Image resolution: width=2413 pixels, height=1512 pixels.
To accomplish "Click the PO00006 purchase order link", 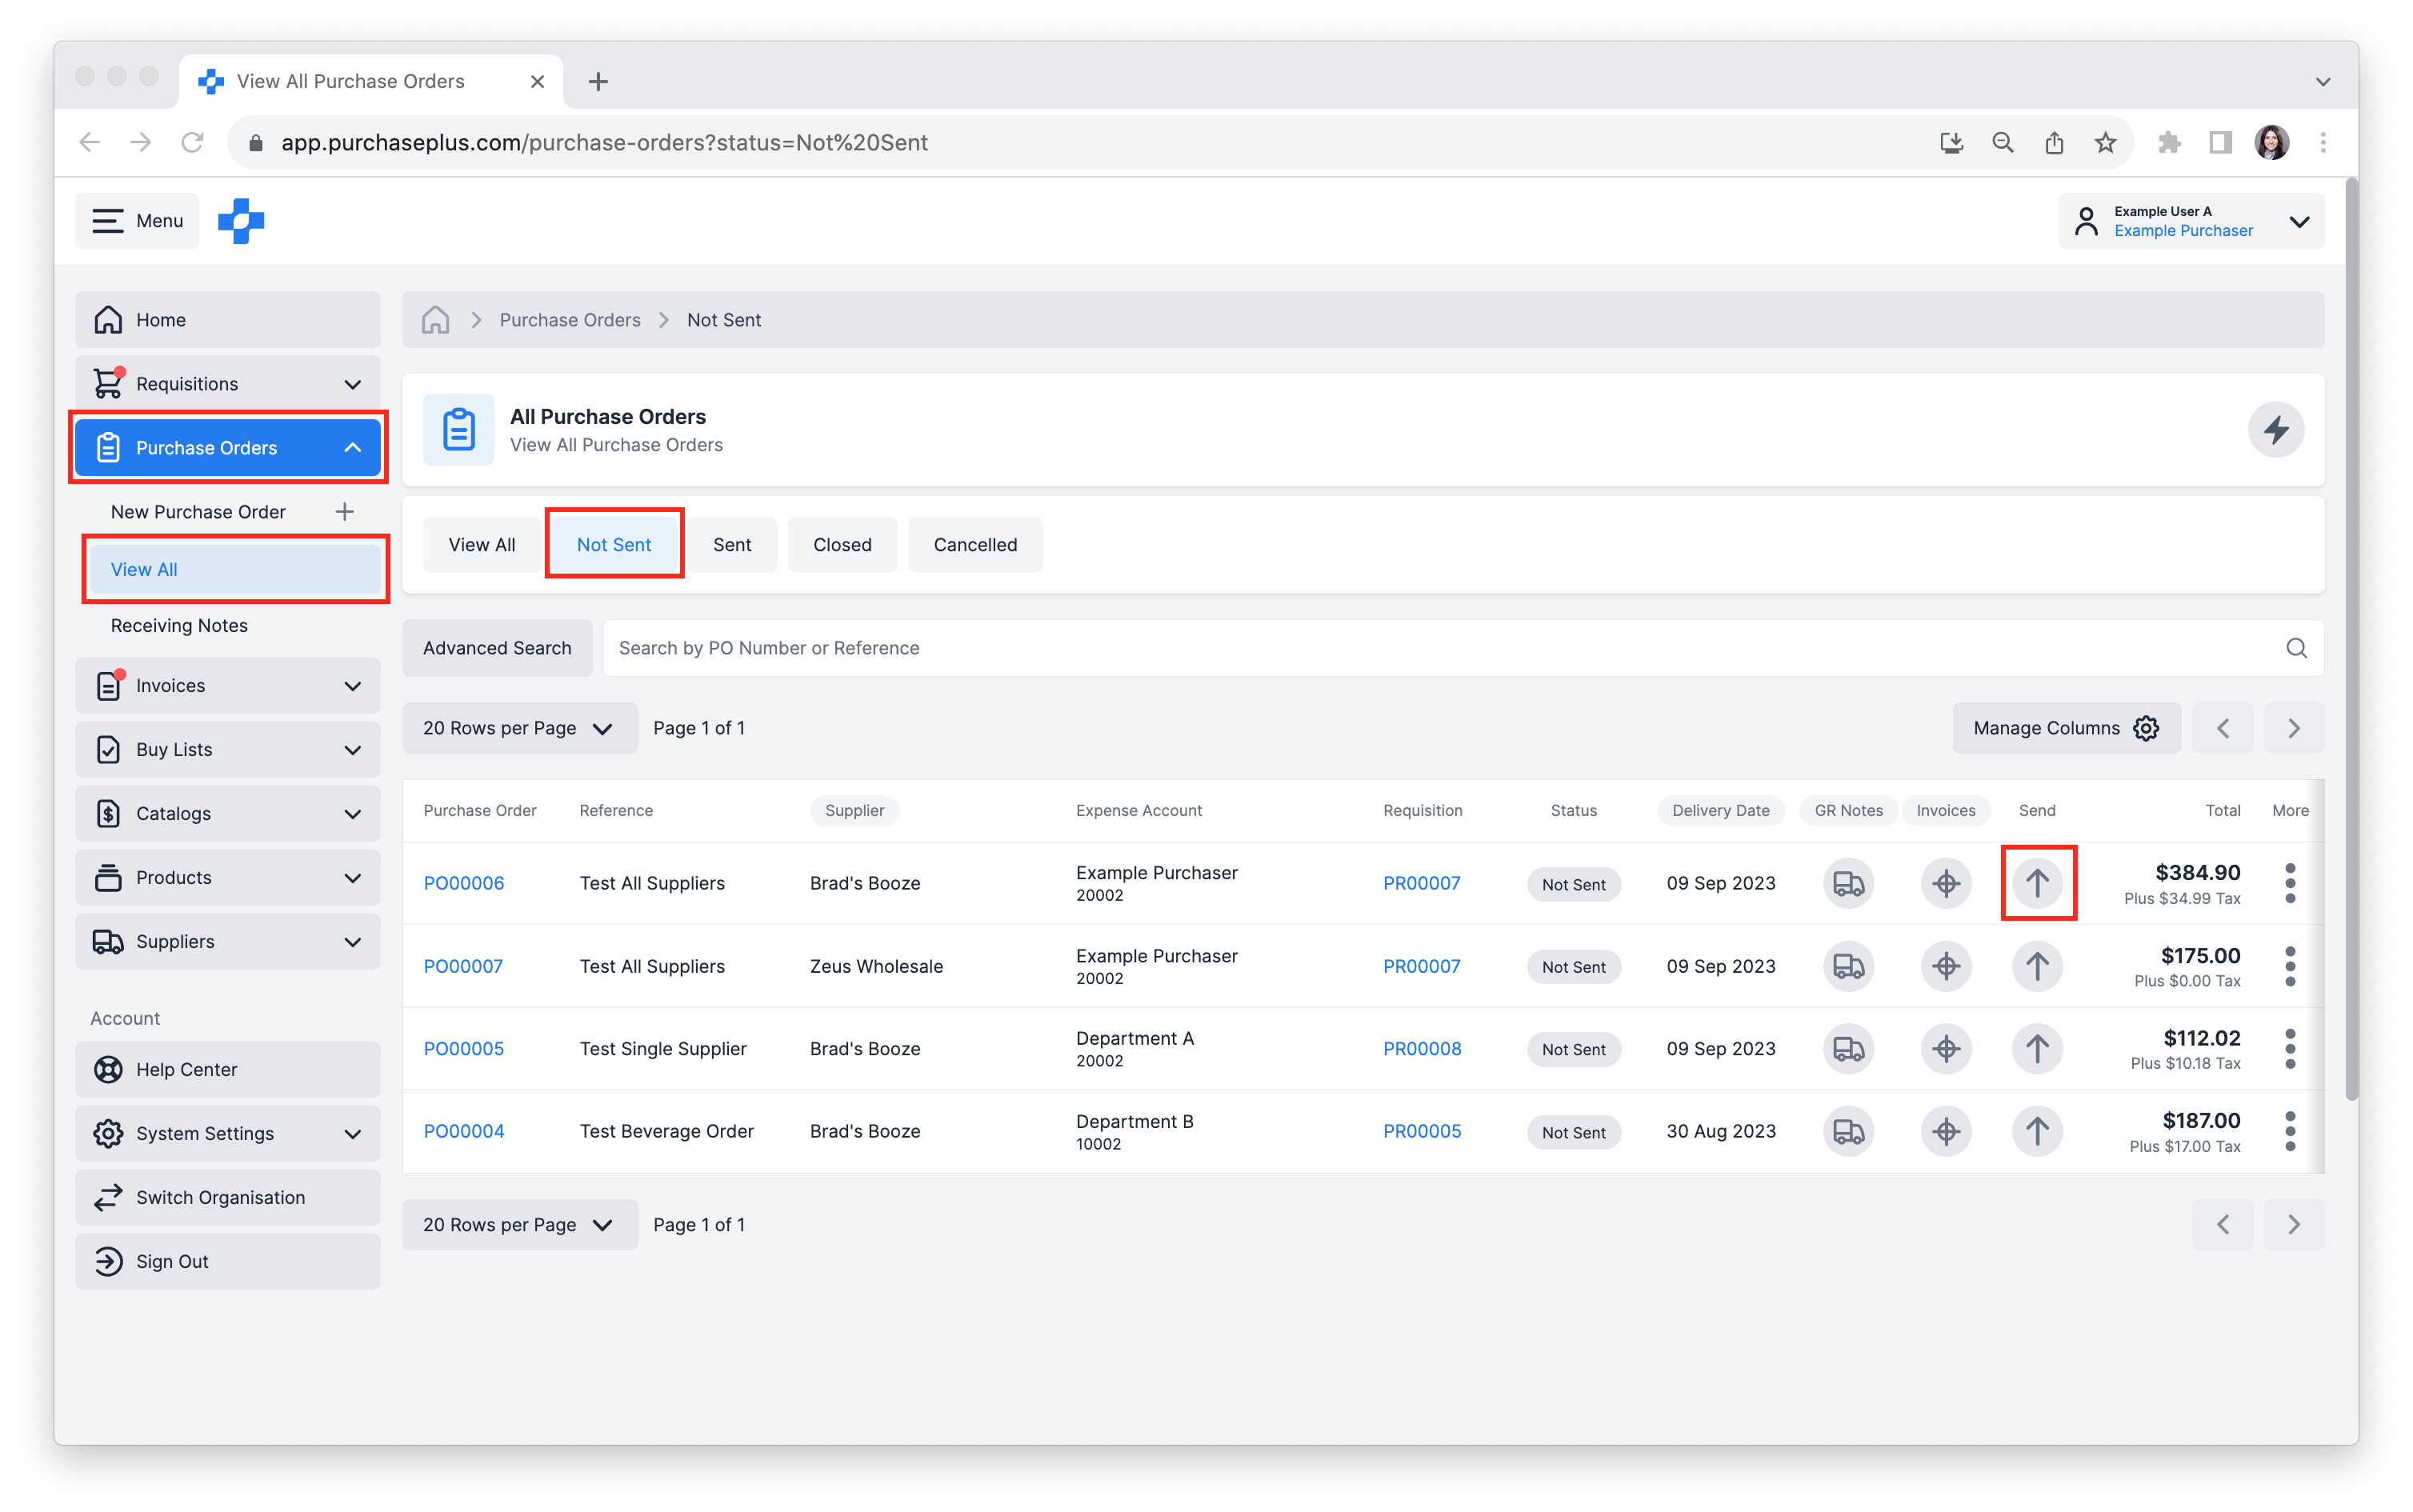I will [x=463, y=883].
